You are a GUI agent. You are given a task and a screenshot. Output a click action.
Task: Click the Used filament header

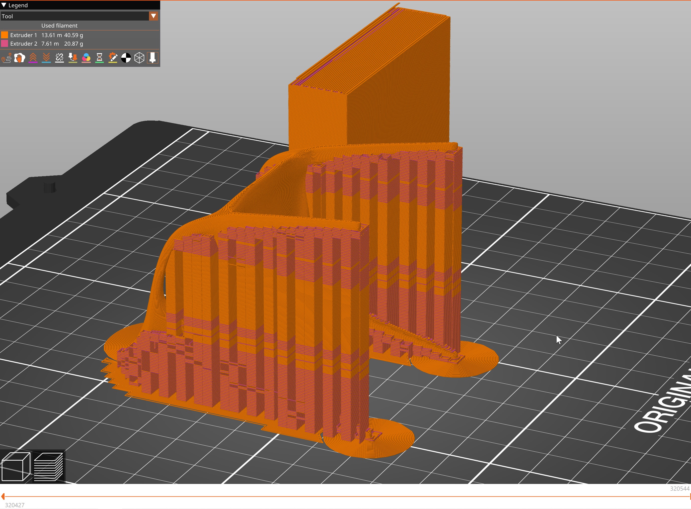[59, 26]
